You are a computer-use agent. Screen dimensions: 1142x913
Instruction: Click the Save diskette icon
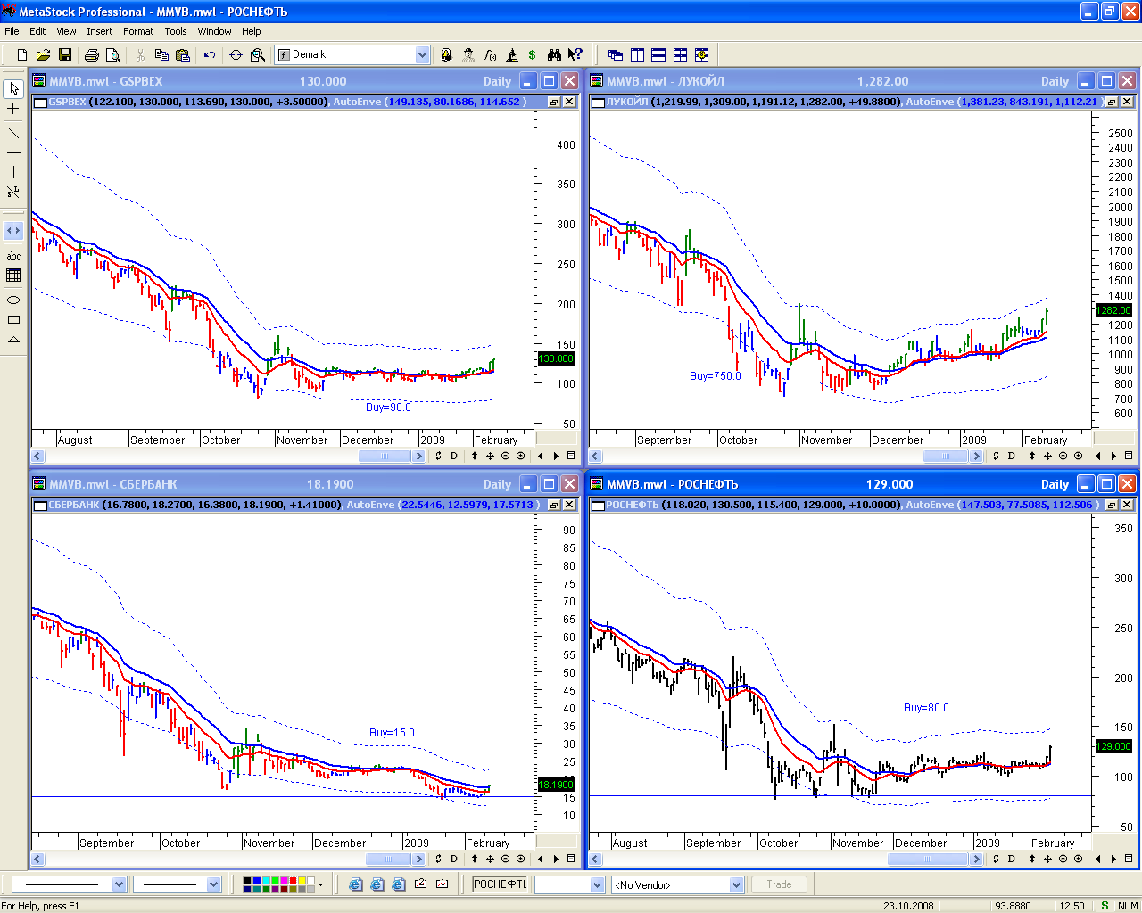pyautogui.click(x=65, y=54)
